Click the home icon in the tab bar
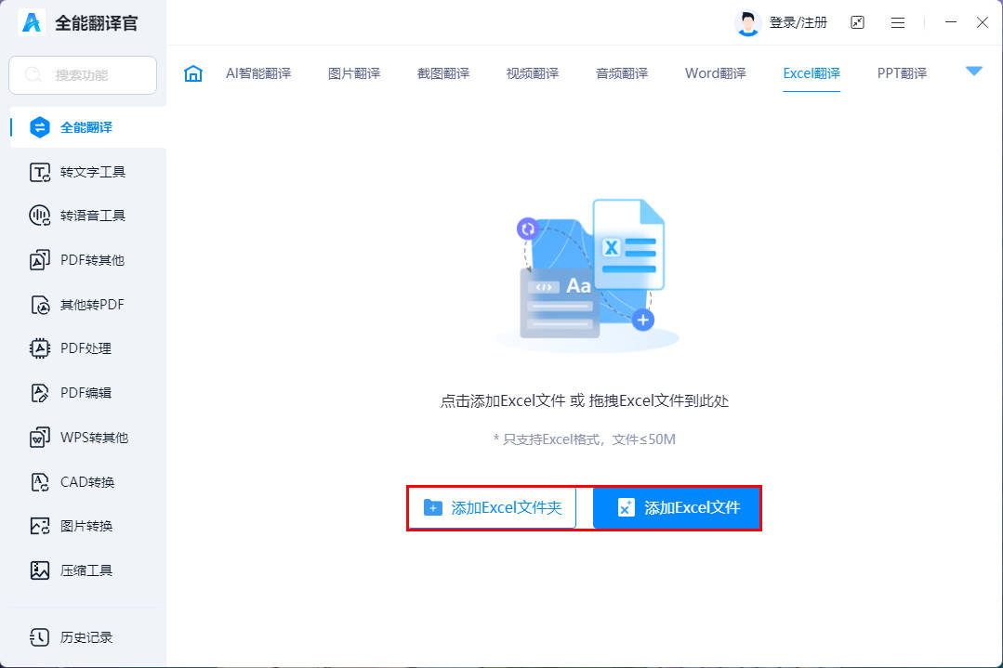 [193, 73]
